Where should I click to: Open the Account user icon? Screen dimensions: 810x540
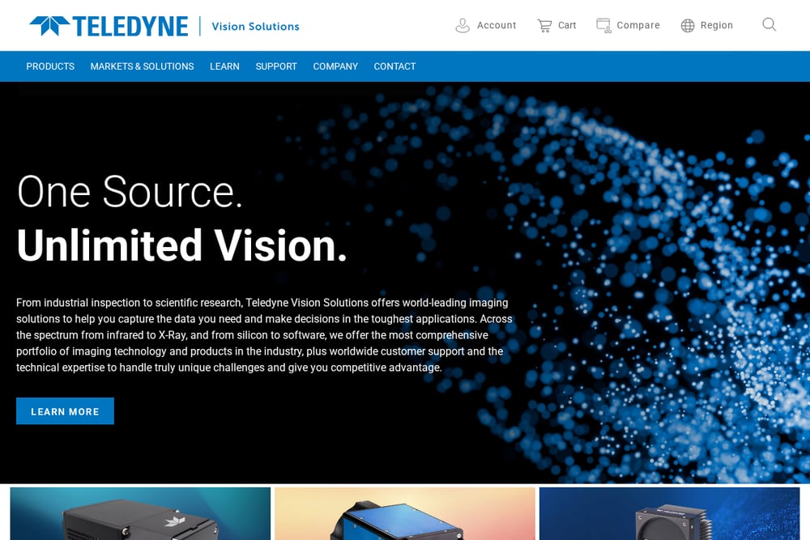point(463,25)
